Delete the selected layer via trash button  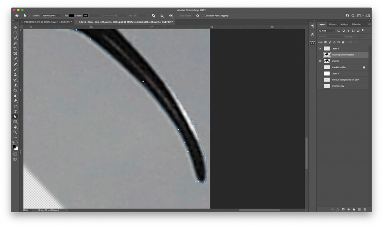pyautogui.click(x=365, y=209)
